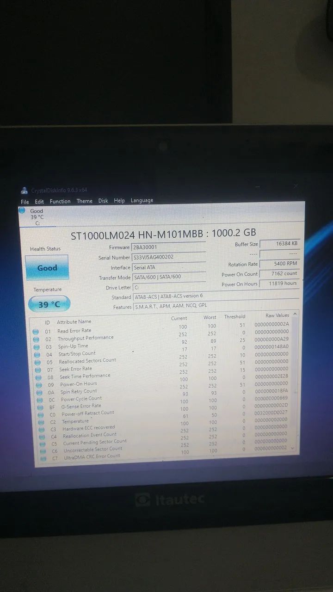Click the status icon for Read Error Rate
The image size is (333, 592).
point(36,332)
